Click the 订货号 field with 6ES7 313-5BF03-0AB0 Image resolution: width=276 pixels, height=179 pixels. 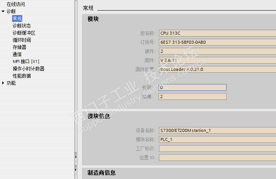tap(217, 42)
